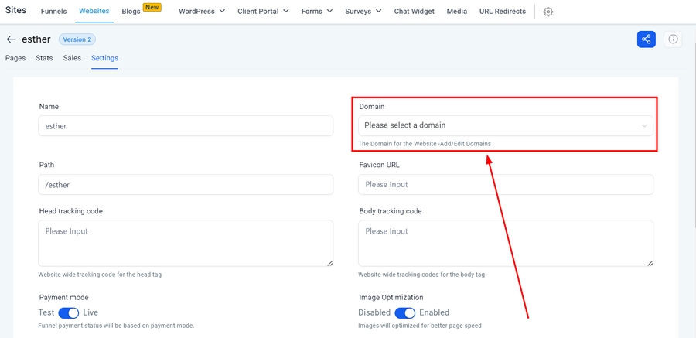The width and height of the screenshot is (696, 338).
Task: Click the Favicon URL input field
Action: (506, 185)
